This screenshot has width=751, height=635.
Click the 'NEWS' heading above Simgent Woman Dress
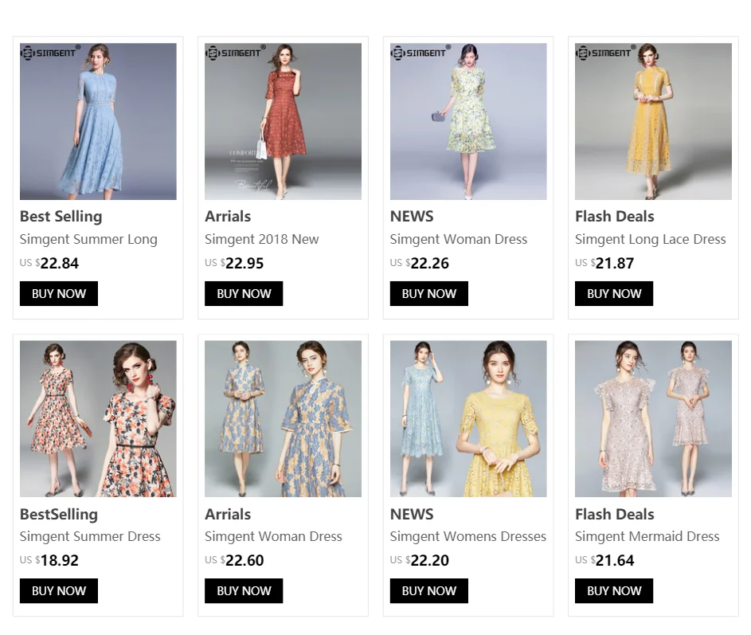[x=412, y=217]
